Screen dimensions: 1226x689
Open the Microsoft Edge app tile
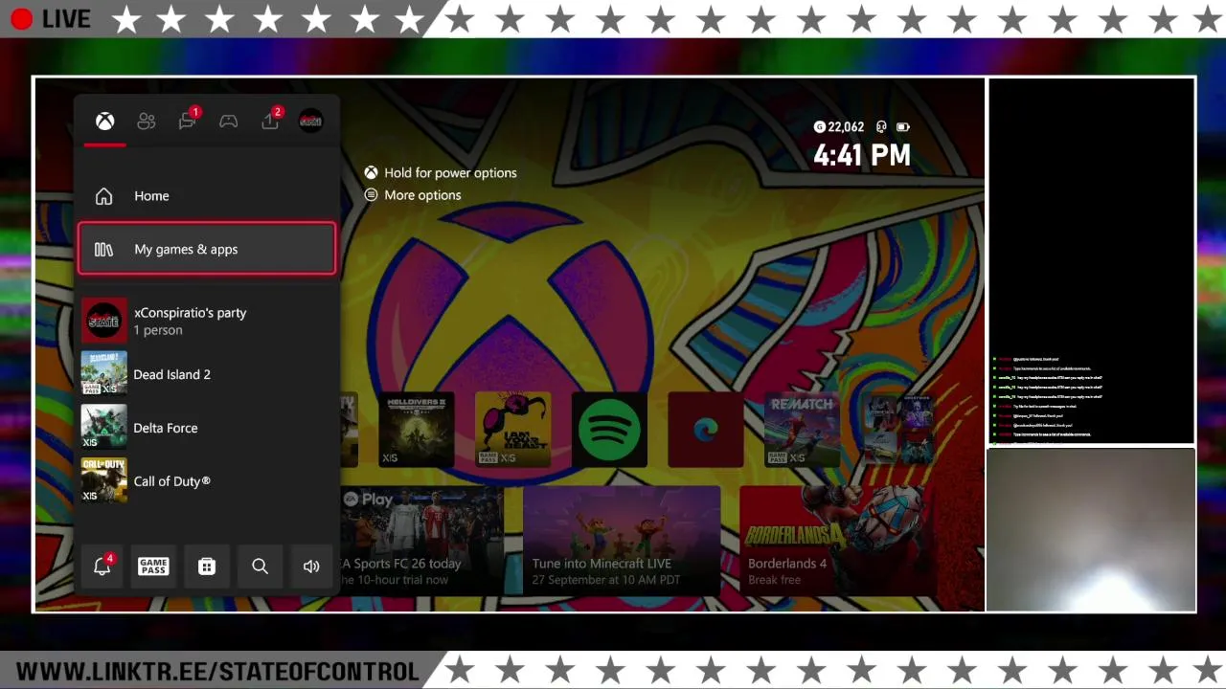(x=706, y=430)
